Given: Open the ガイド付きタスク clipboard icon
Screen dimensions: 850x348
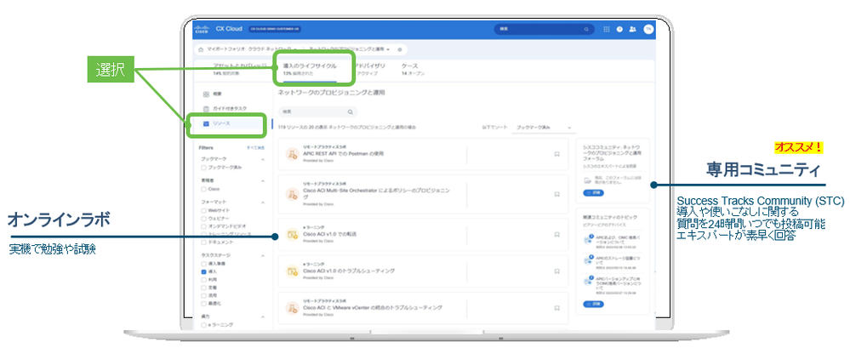Looking at the screenshot, I should [x=206, y=108].
